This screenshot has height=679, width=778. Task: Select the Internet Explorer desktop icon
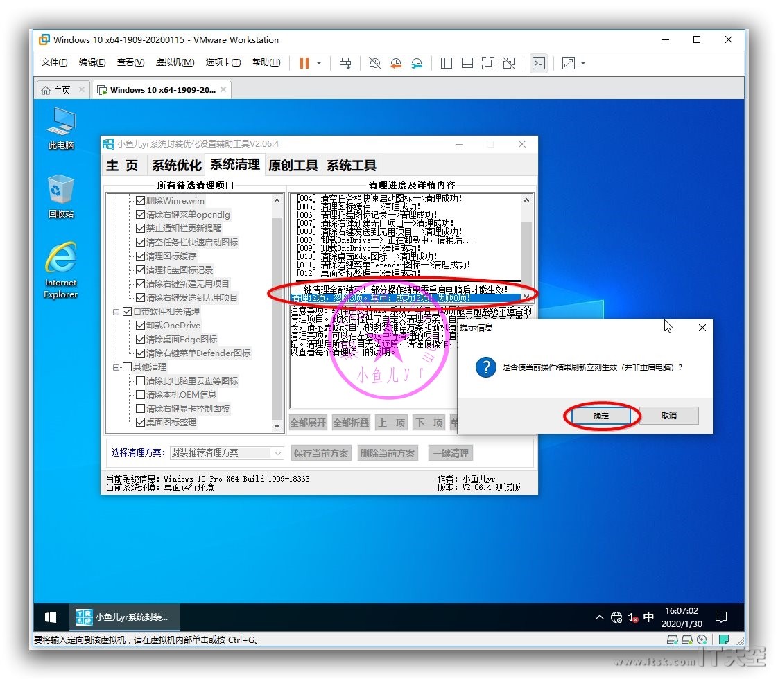pos(61,270)
